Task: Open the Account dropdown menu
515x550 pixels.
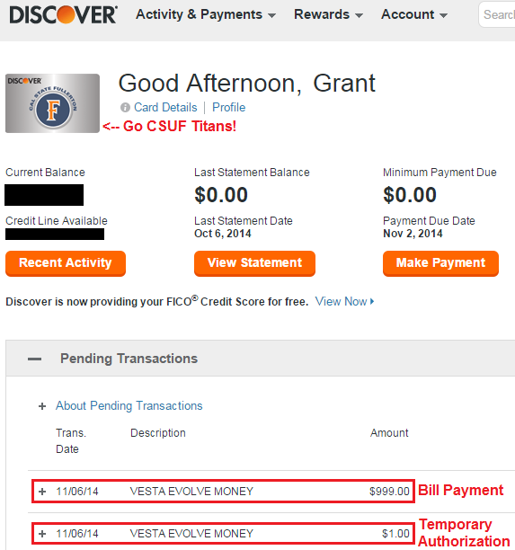Action: 414,14
